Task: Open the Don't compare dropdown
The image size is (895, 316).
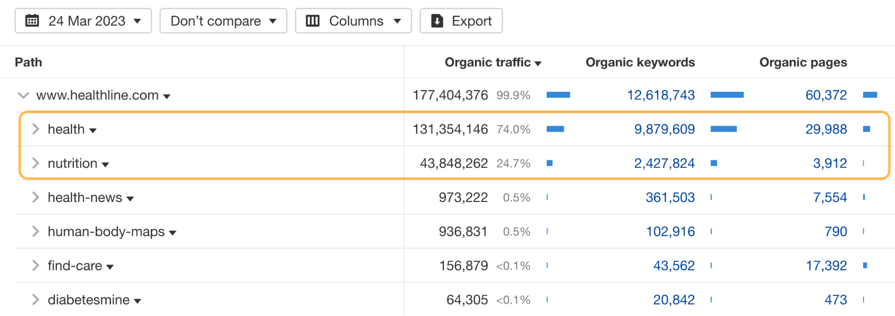Action: [223, 21]
